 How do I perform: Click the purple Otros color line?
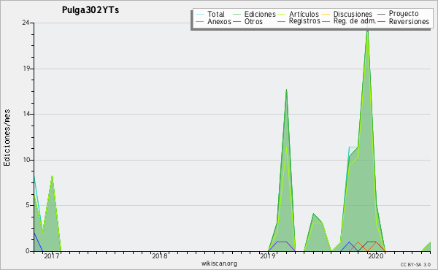pyautogui.click(x=237, y=21)
